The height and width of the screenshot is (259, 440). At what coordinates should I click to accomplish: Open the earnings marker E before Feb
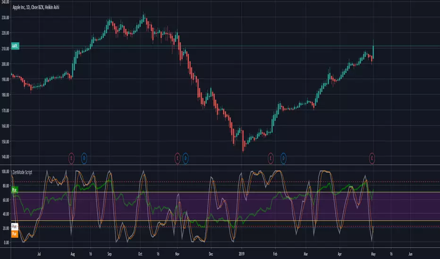(x=271, y=158)
